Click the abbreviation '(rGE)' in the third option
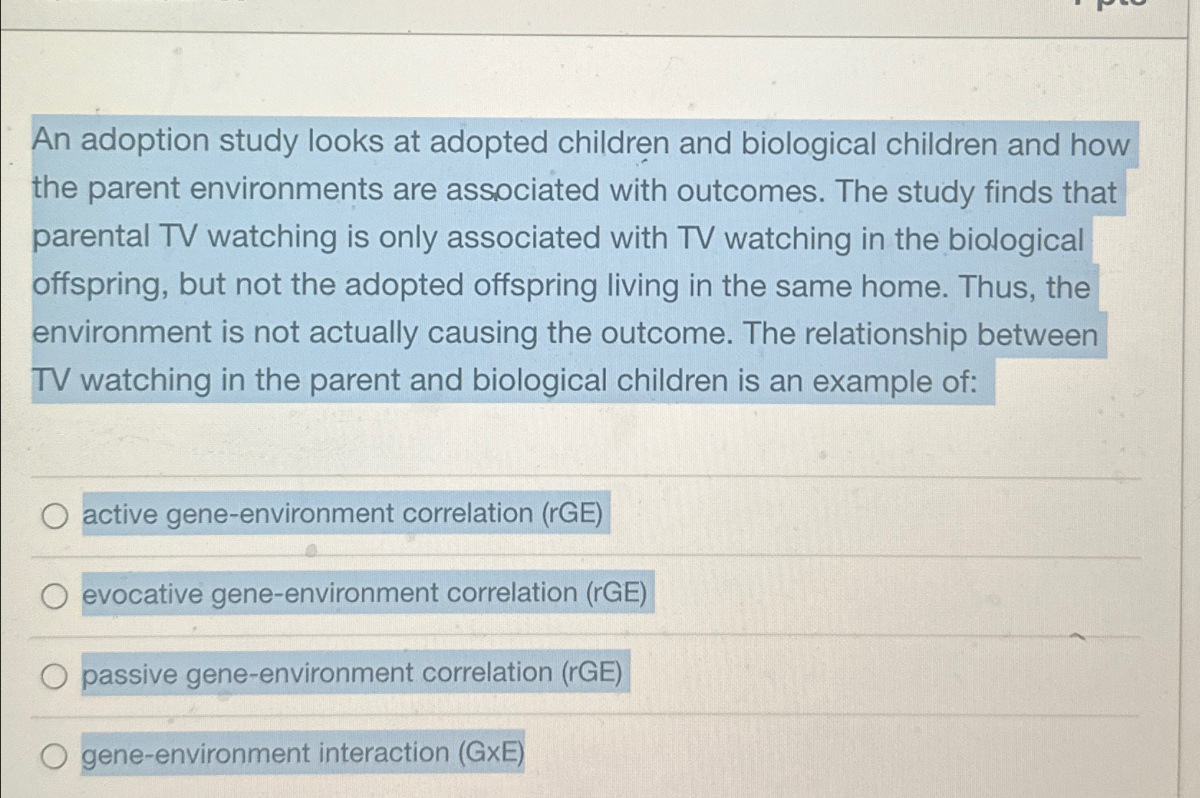 pyautogui.click(x=594, y=673)
